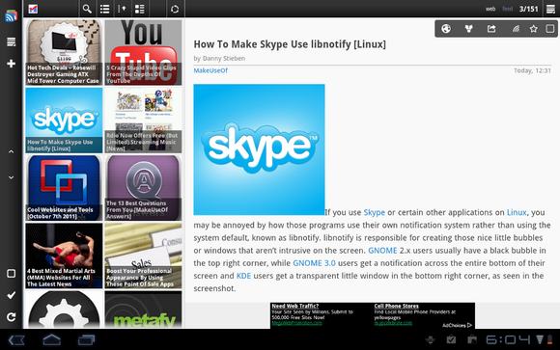Switch to list view layout icon
The image size is (560, 350).
coord(104,9)
